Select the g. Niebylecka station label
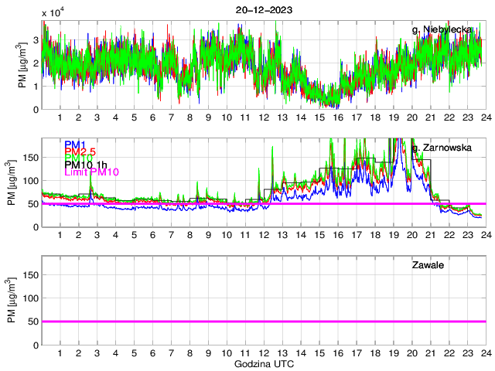This screenshot has height=371, width=495. click(442, 29)
